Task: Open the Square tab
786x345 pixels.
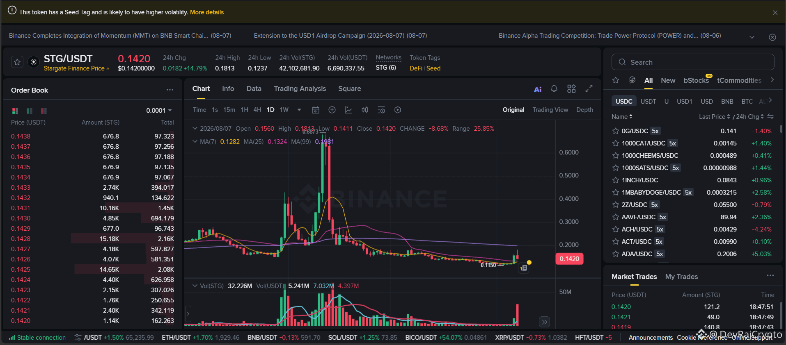Action: point(350,89)
